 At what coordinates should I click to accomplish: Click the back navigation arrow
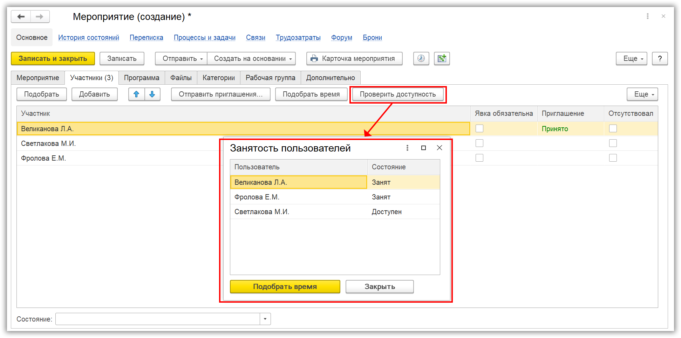point(21,16)
